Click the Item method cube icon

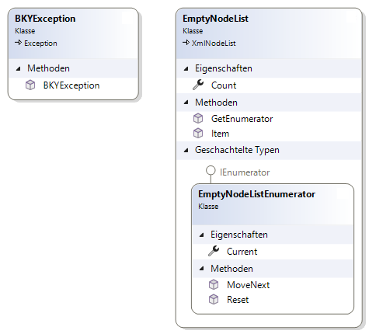(198, 134)
